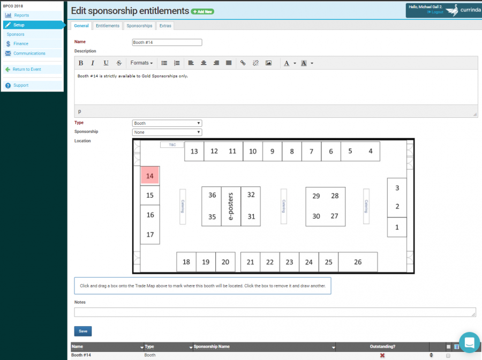The width and height of the screenshot is (482, 360).
Task: Click the Logout link
Action: click(x=435, y=12)
